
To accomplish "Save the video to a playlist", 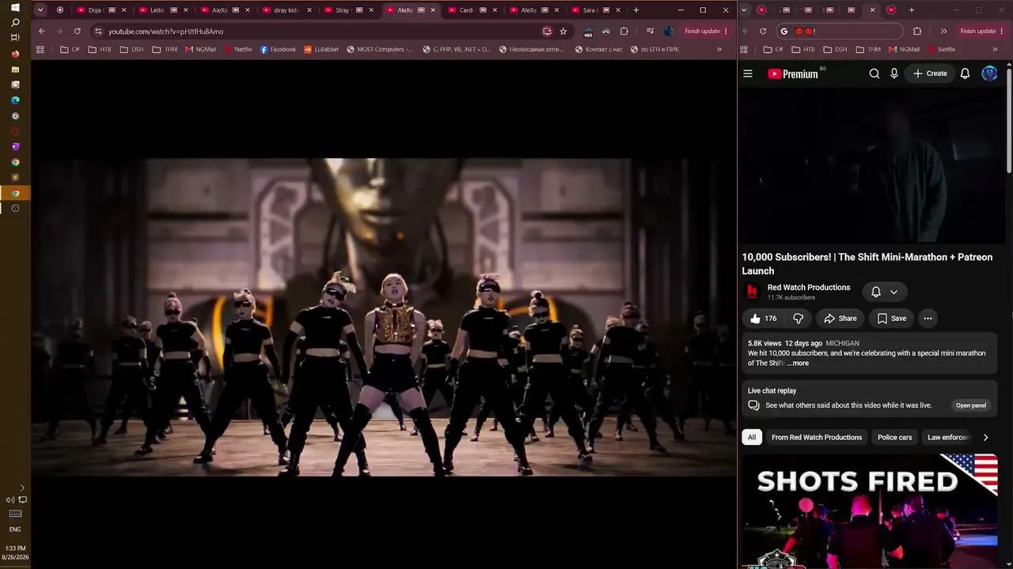I will (x=892, y=318).
